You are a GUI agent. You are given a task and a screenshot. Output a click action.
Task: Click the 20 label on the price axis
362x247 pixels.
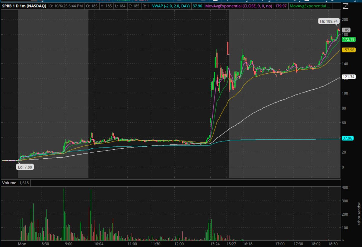[344, 152]
